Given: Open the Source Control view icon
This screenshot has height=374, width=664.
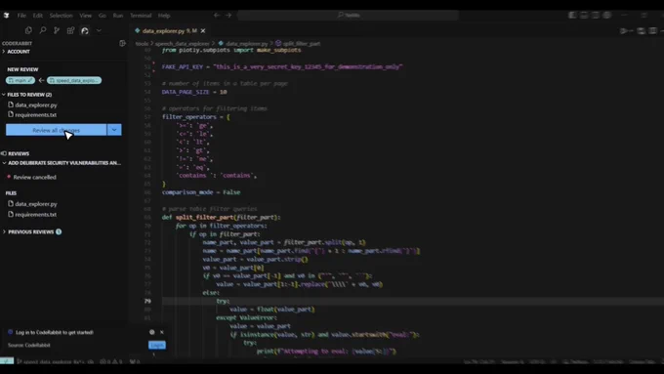Looking at the screenshot, I should 57,30.
